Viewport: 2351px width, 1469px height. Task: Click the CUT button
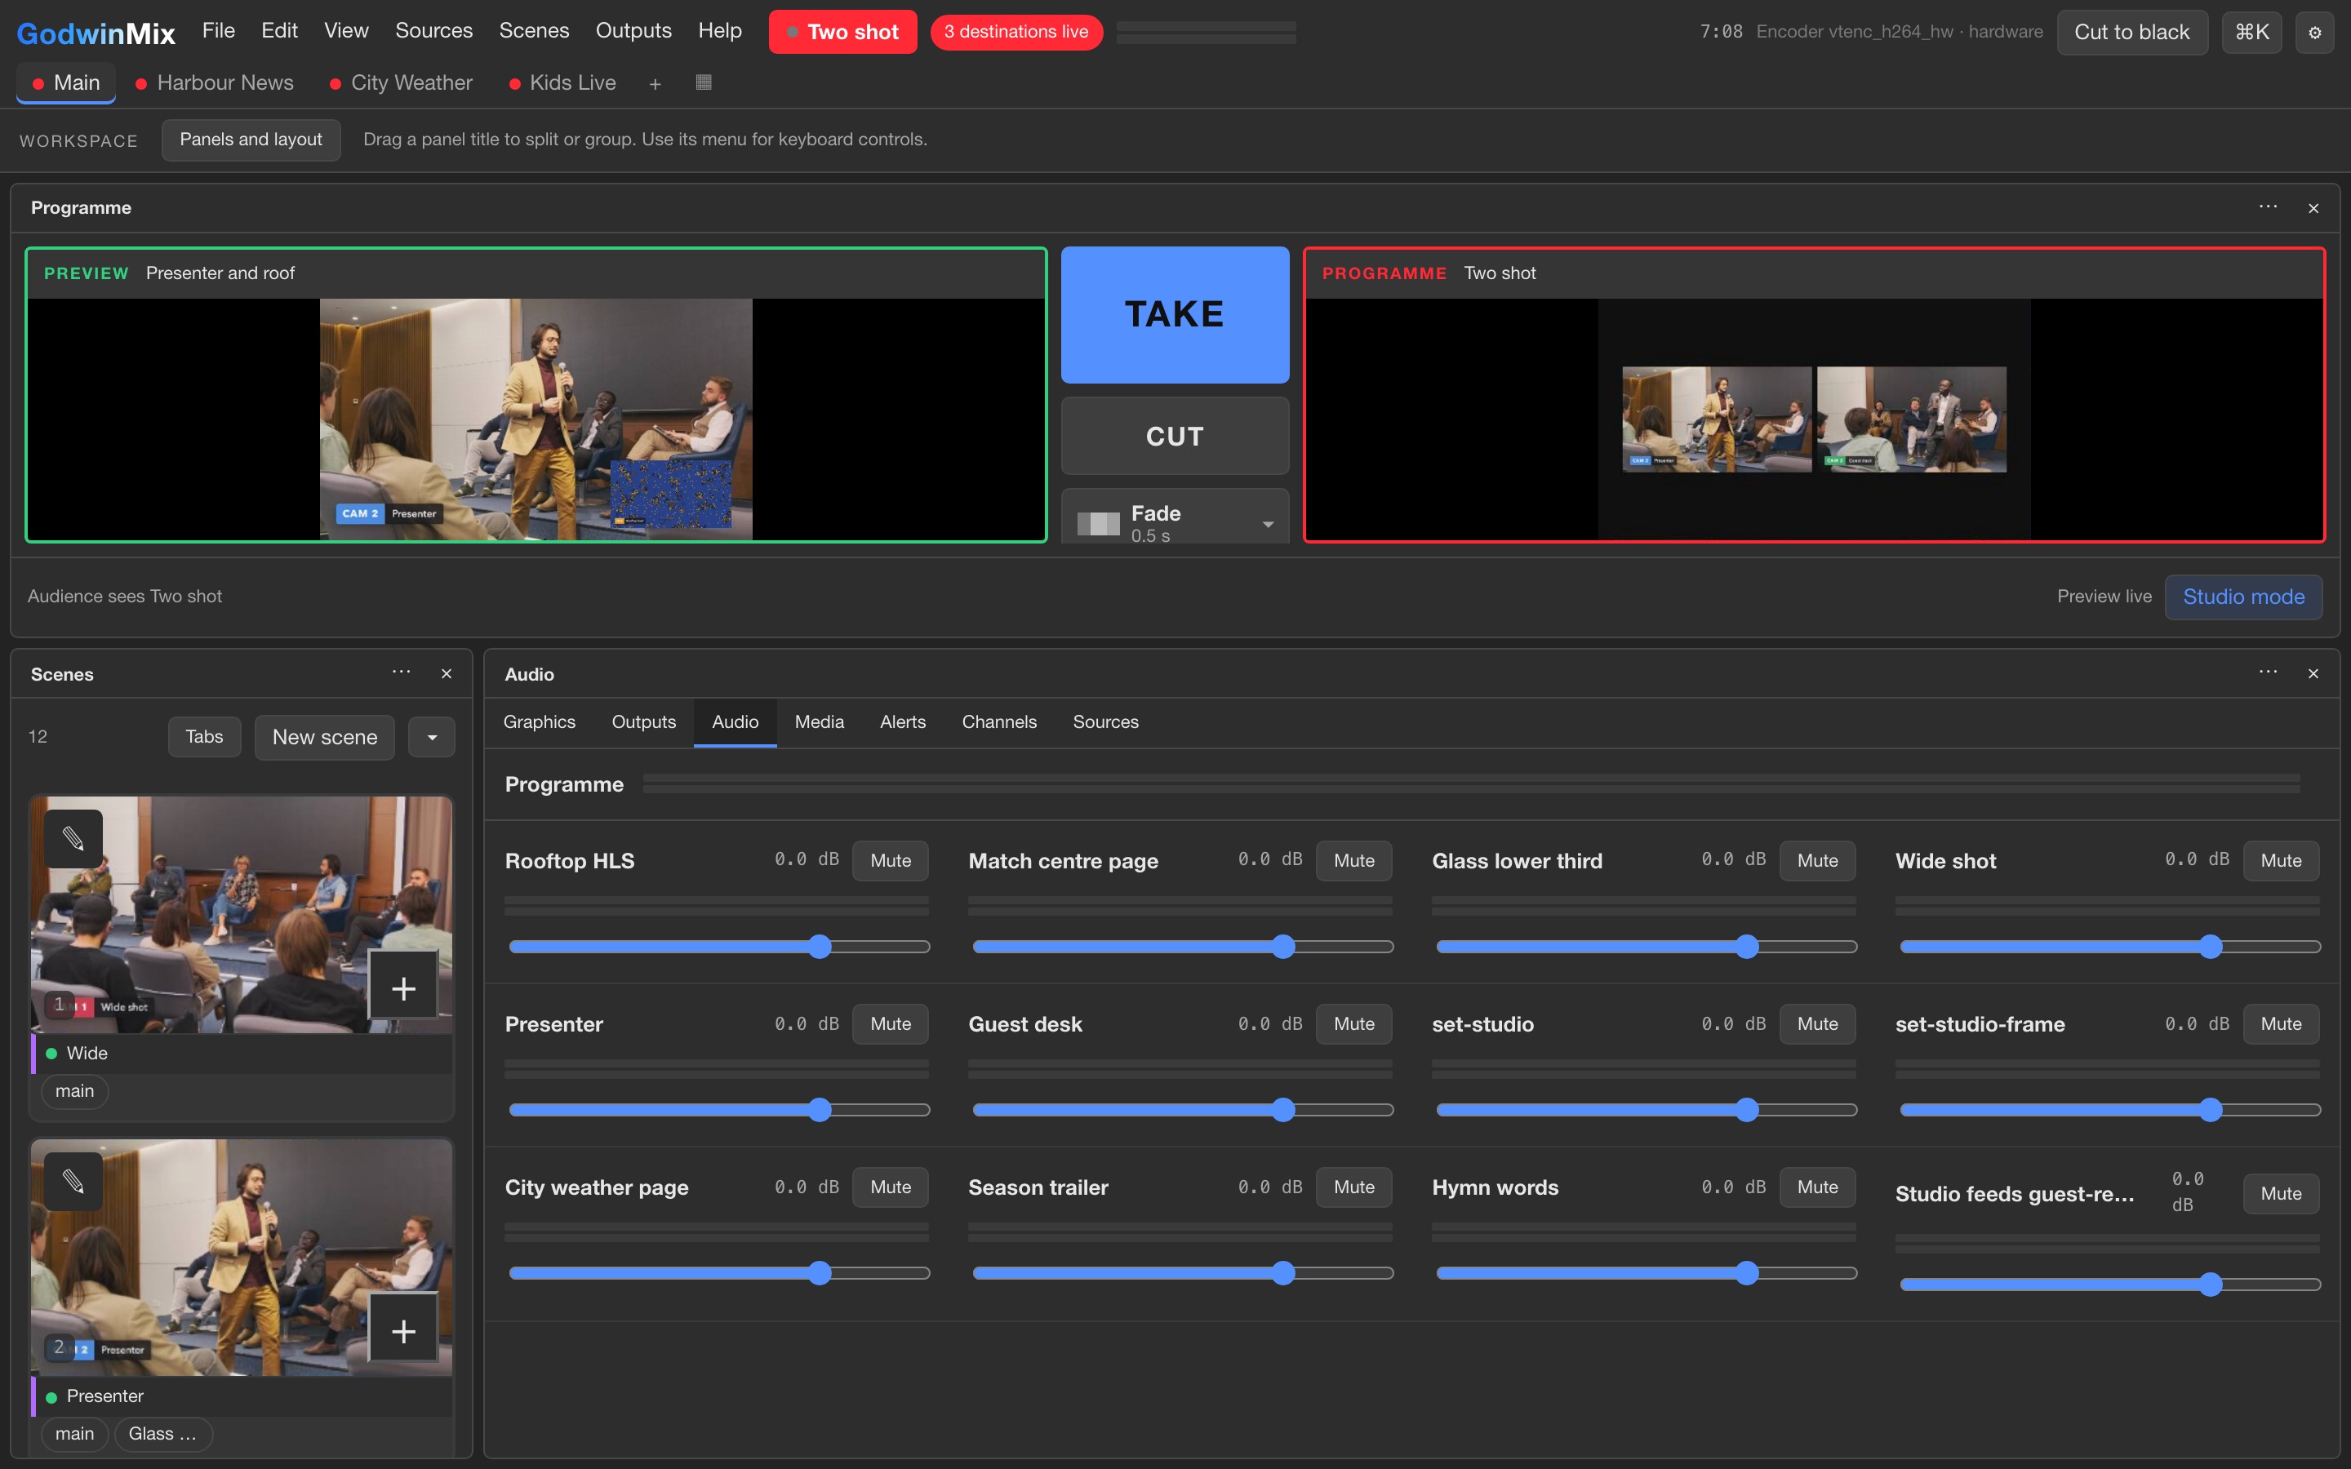pyautogui.click(x=1175, y=437)
